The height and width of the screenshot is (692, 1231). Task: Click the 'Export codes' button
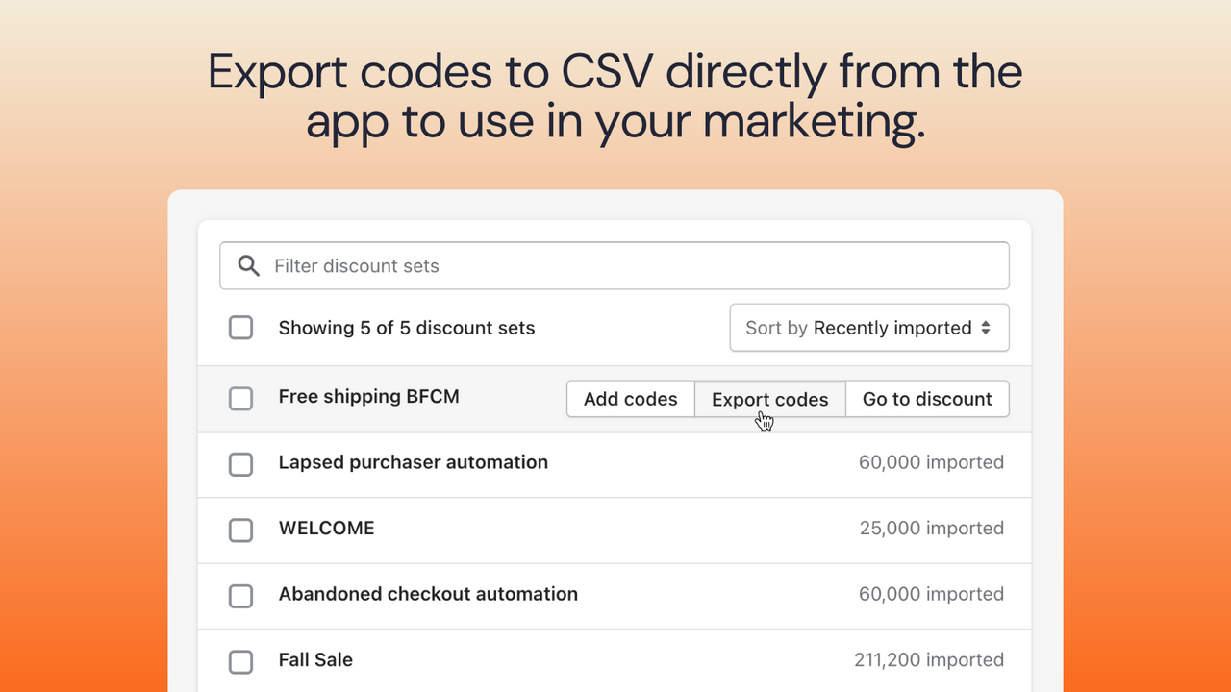tap(769, 399)
